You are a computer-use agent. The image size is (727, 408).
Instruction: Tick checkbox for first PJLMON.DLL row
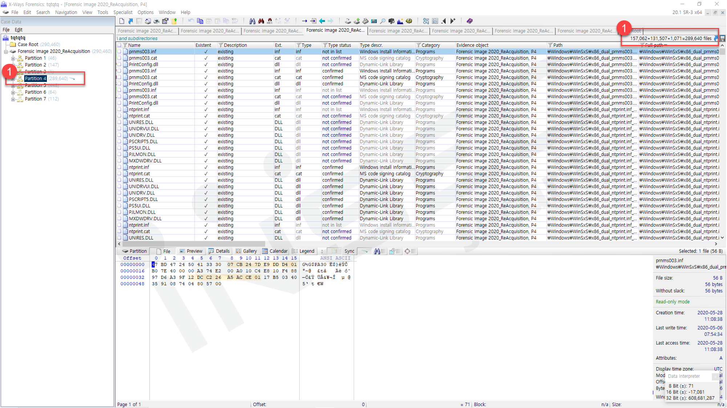[119, 154]
